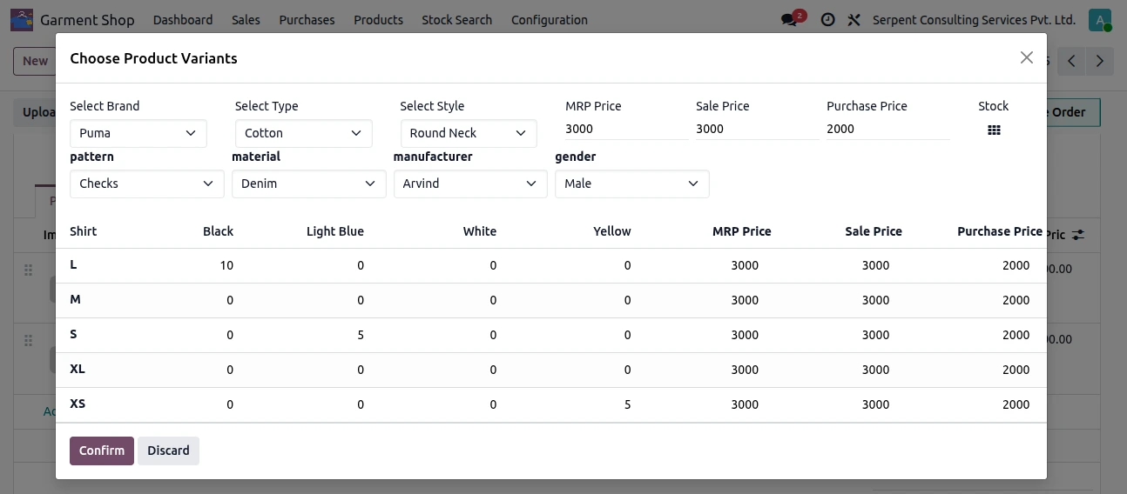Expand the manufacturer dropdown showing Arvind
Screen dimensions: 1127x494
470,184
